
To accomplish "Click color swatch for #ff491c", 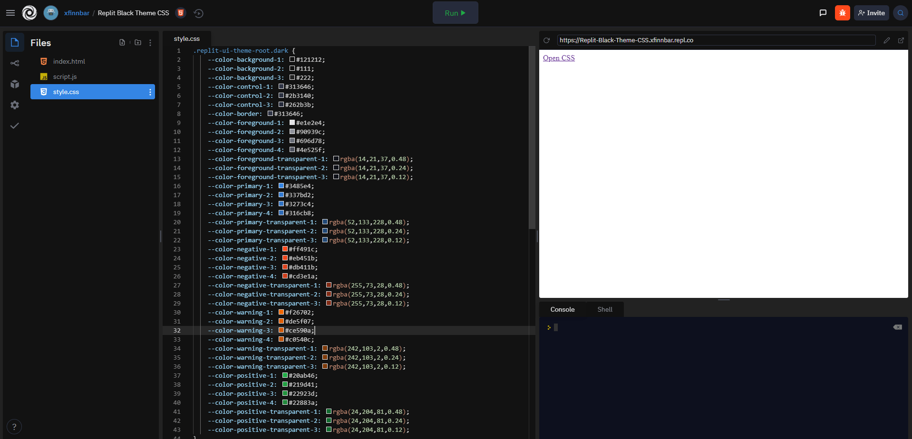I will point(285,249).
